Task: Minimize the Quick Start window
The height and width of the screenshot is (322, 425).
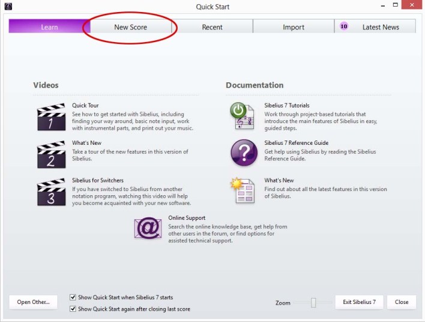Action: pyautogui.click(x=383, y=5)
